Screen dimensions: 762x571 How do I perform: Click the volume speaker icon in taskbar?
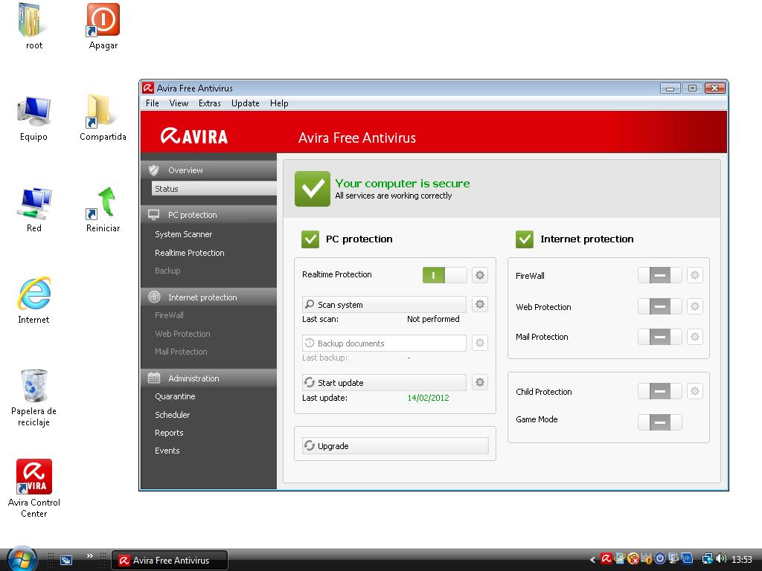[720, 559]
